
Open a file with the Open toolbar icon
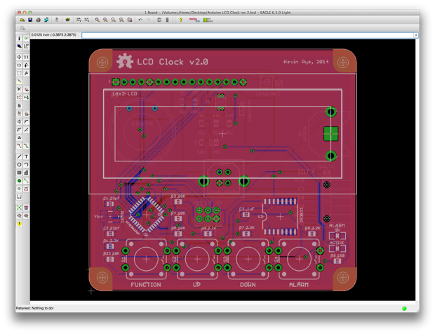(x=22, y=20)
